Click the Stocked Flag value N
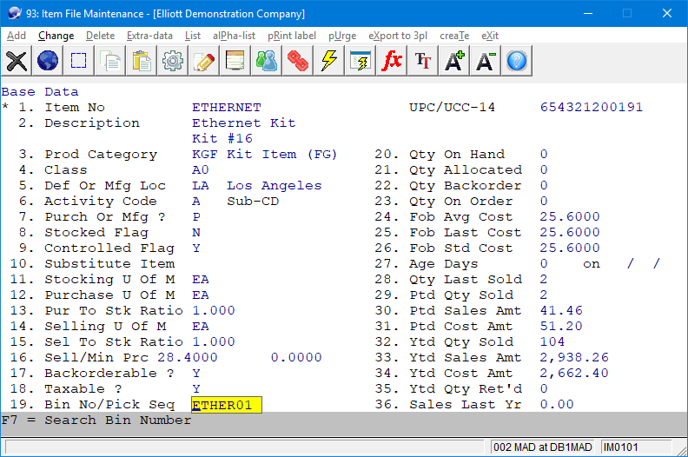The width and height of the screenshot is (688, 457). tap(196, 233)
